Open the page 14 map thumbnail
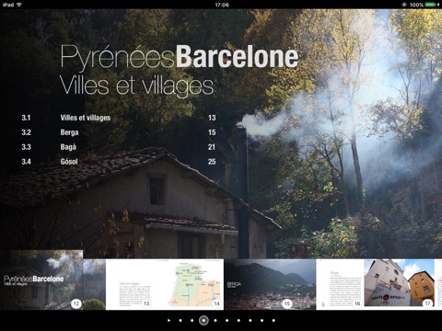Image resolution: width=442 pixels, height=331 pixels. coord(194,285)
